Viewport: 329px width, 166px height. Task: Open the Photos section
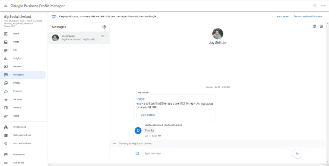point(23,83)
